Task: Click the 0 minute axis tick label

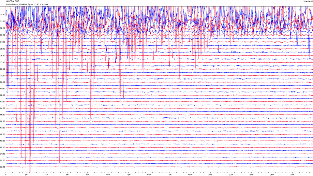Action: click(6, 175)
